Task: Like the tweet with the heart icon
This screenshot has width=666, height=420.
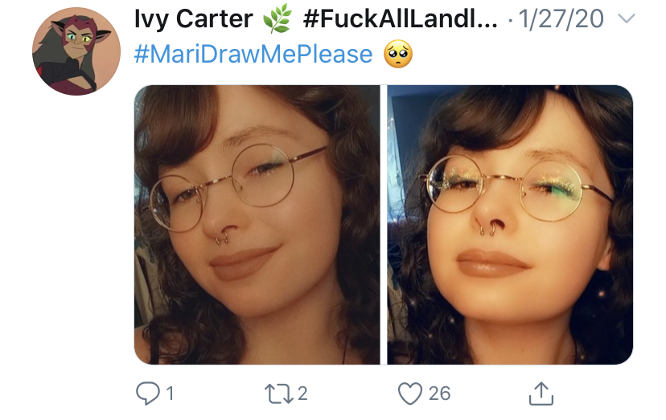Action: pos(410,393)
